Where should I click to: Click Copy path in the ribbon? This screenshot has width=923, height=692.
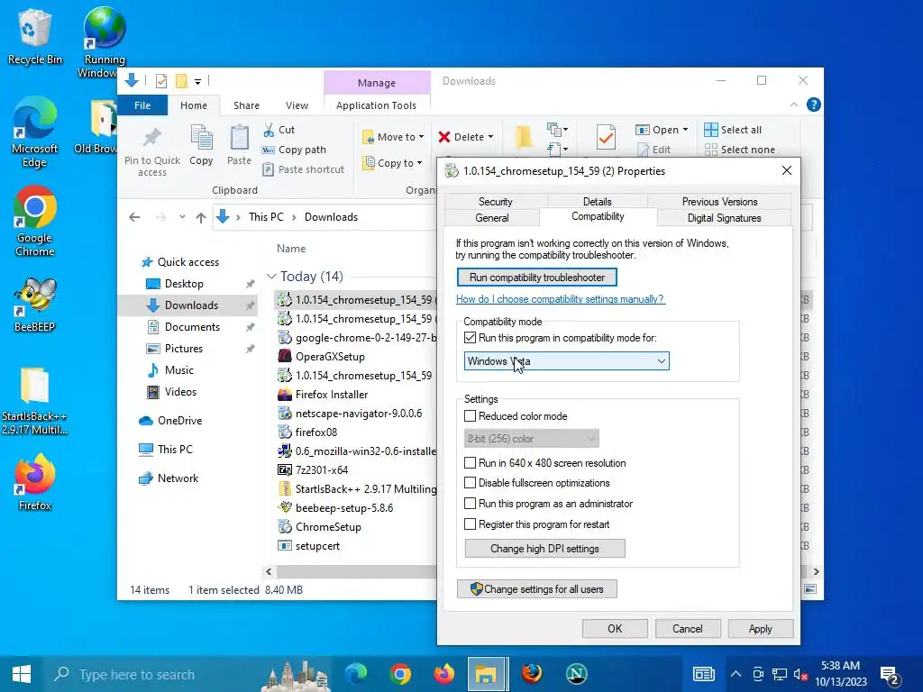294,150
